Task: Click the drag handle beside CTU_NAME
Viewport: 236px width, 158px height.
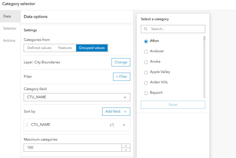Action: [x=27, y=125]
